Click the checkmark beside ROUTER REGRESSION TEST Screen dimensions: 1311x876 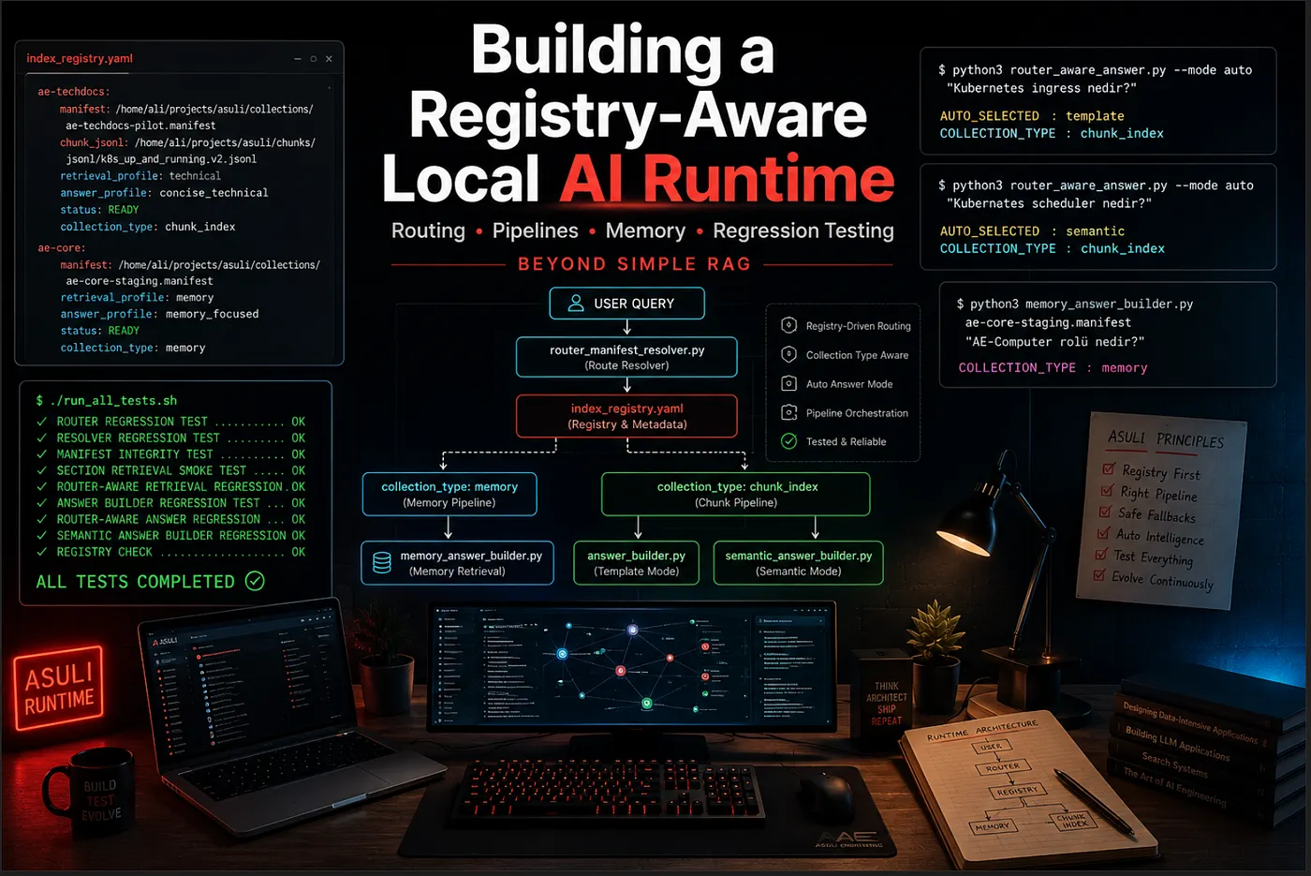pos(42,422)
